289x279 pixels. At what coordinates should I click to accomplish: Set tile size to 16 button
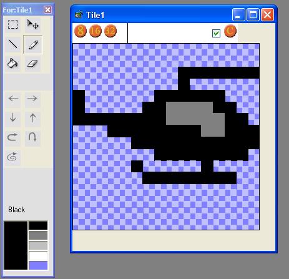click(x=96, y=31)
